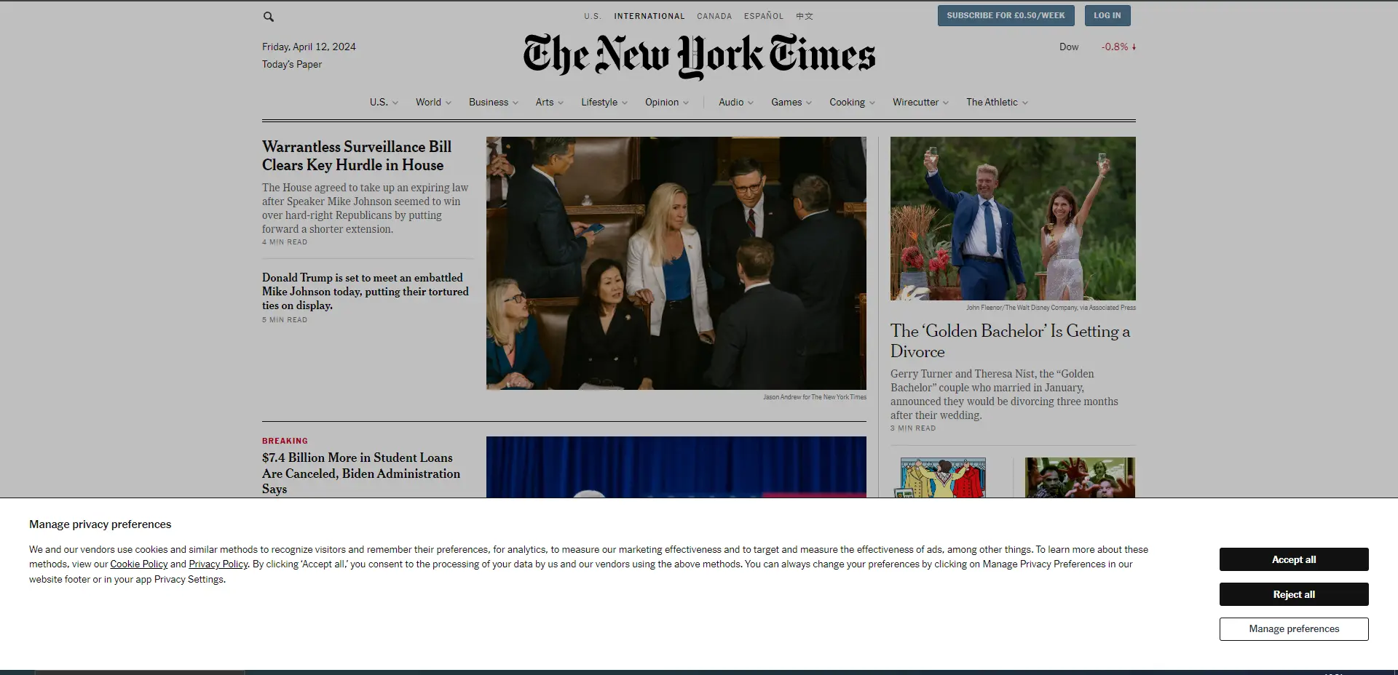Screen dimensions: 1398x675
Task: Reject all cookies
Action: coord(1294,594)
